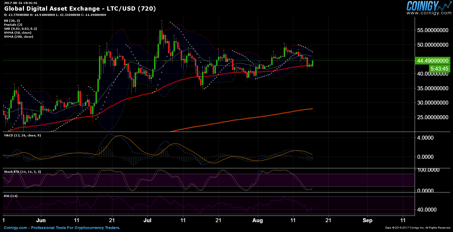The width and height of the screenshot is (453, 232).
Task: Click the RSI 40.0000 axis label
Action: [427, 209]
